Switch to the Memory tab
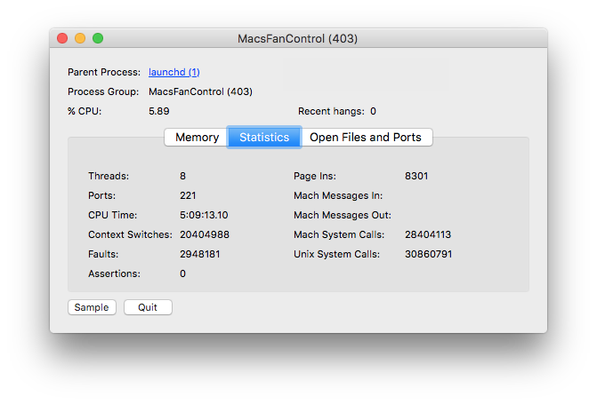 point(197,138)
